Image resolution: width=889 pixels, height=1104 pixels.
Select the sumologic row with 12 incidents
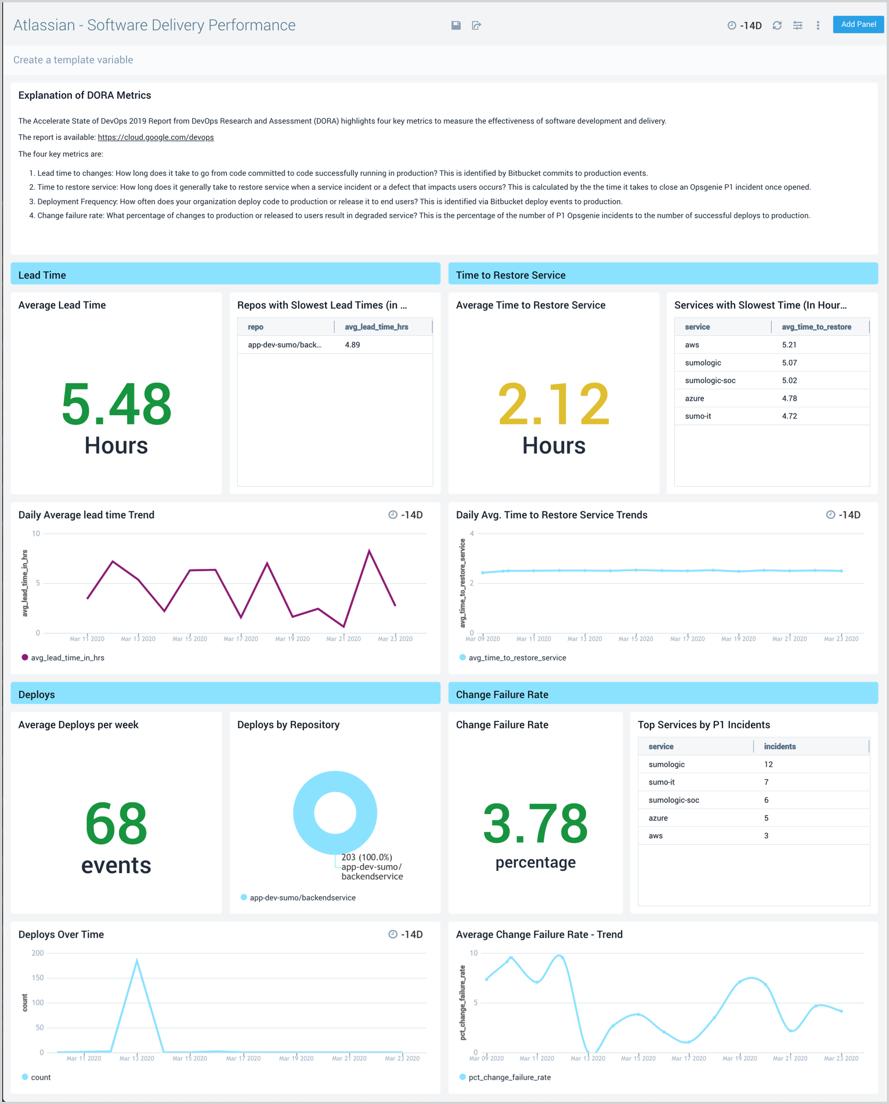(754, 765)
